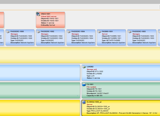
Task: Click 'Visible-ID LUNDB2' line
Action: click(x=94, y=74)
